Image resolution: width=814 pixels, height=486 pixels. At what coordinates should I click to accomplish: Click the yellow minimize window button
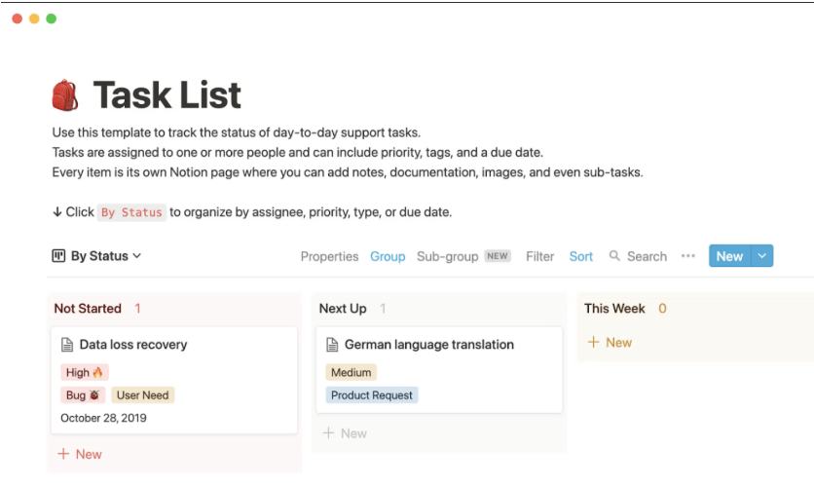34,19
